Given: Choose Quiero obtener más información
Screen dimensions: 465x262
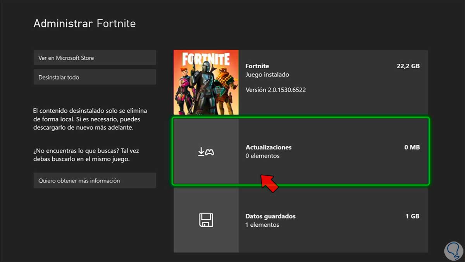Looking at the screenshot, I should pyautogui.click(x=95, y=180).
